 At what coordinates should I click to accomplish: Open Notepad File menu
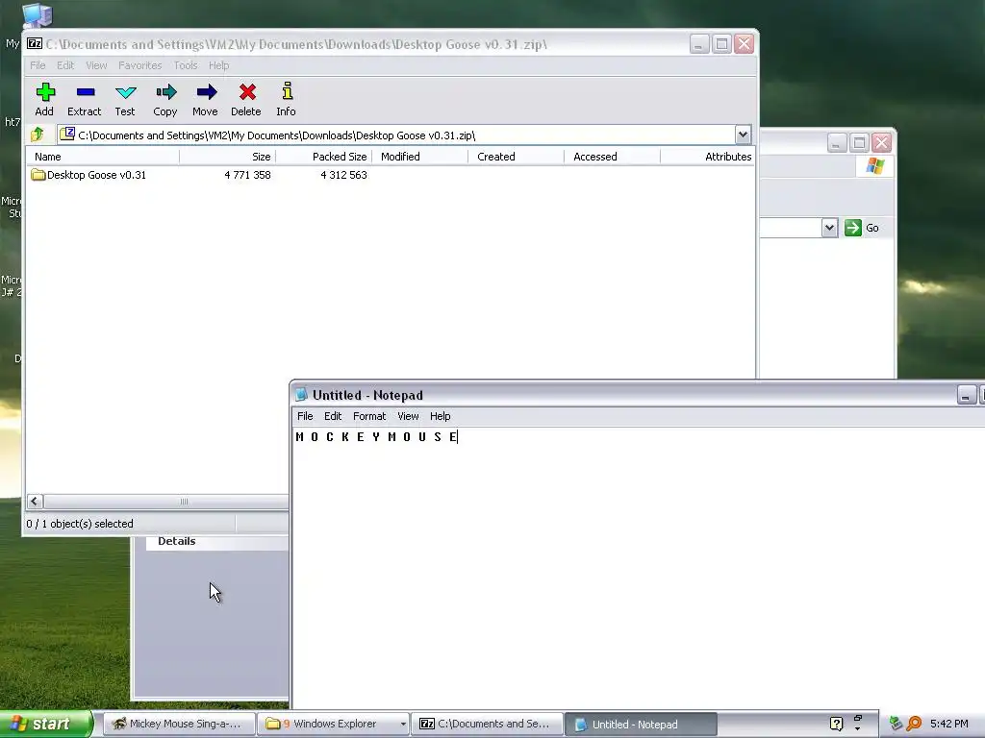pyautogui.click(x=305, y=416)
